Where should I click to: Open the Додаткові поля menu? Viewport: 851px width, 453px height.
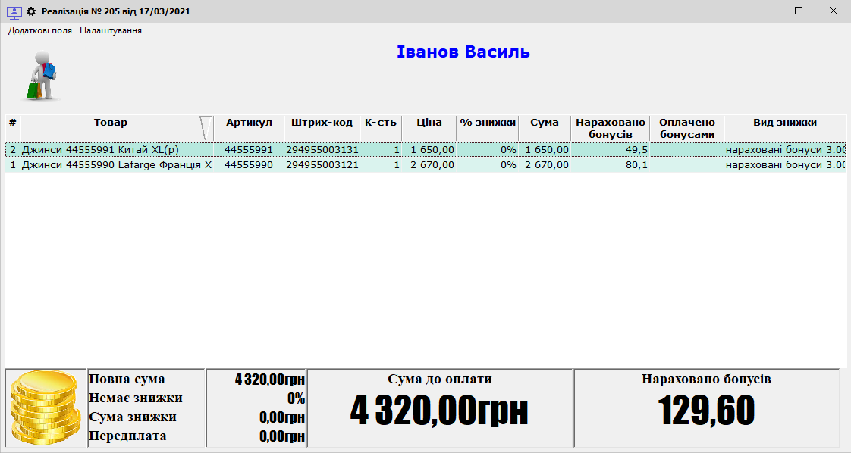click(x=40, y=30)
